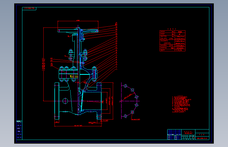Select part balloon number 5
This screenshot has height=147, width=228.
coord(116,59)
